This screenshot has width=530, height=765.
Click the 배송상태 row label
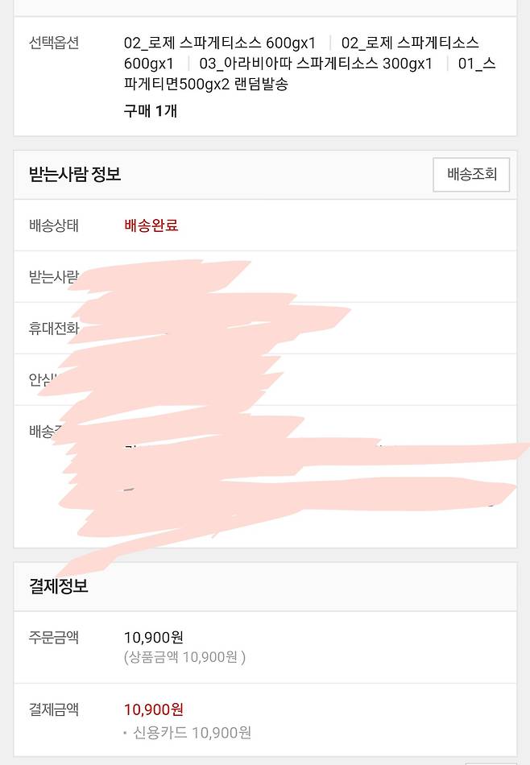[x=54, y=225]
